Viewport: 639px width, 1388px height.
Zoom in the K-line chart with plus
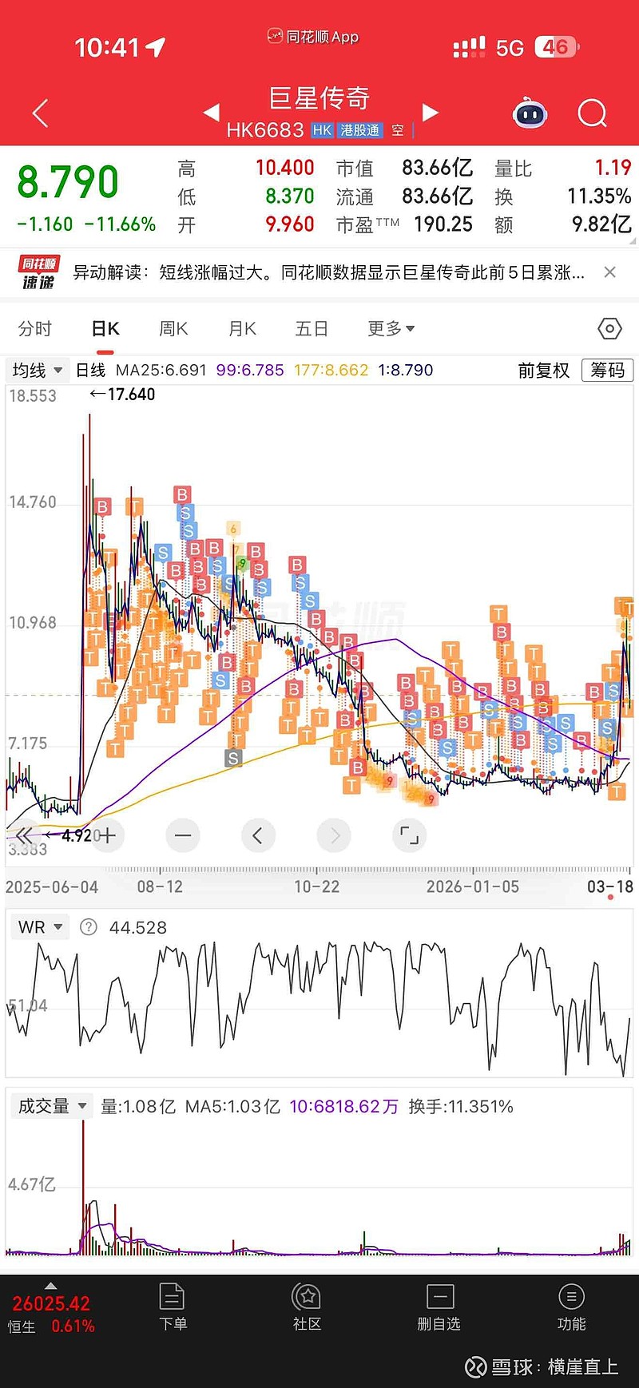tap(107, 835)
